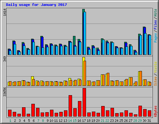Click the day 6 red KBytes bar
The width and height of the screenshot is (159, 124).
click(33, 110)
